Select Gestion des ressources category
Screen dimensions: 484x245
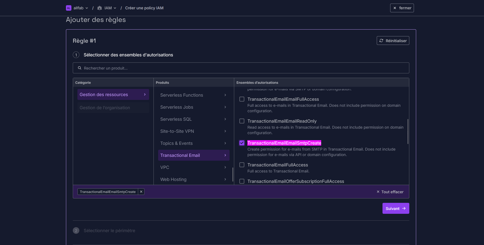(x=113, y=94)
